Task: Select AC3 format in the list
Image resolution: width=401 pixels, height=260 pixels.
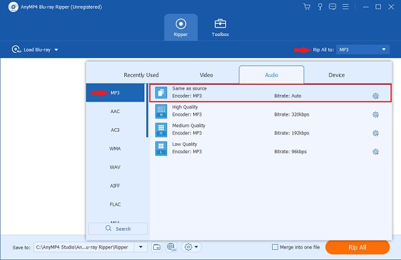Action: coord(116,130)
